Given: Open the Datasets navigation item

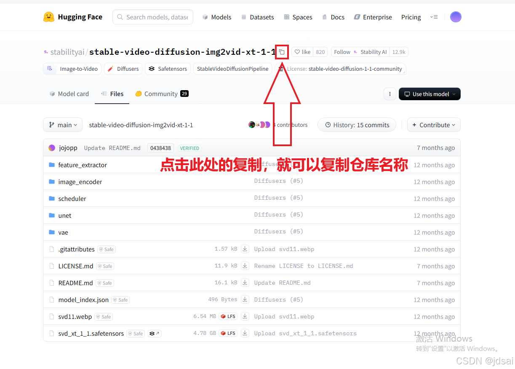Looking at the screenshot, I should [x=257, y=17].
